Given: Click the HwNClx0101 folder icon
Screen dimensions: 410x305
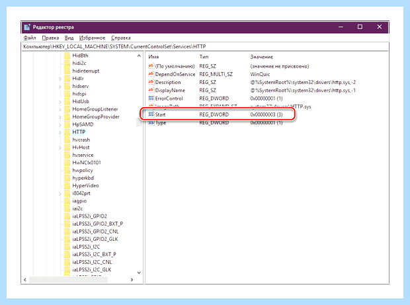Looking at the screenshot, I should coord(67,163).
